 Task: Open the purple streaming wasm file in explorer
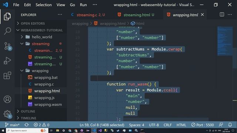point(41,64)
